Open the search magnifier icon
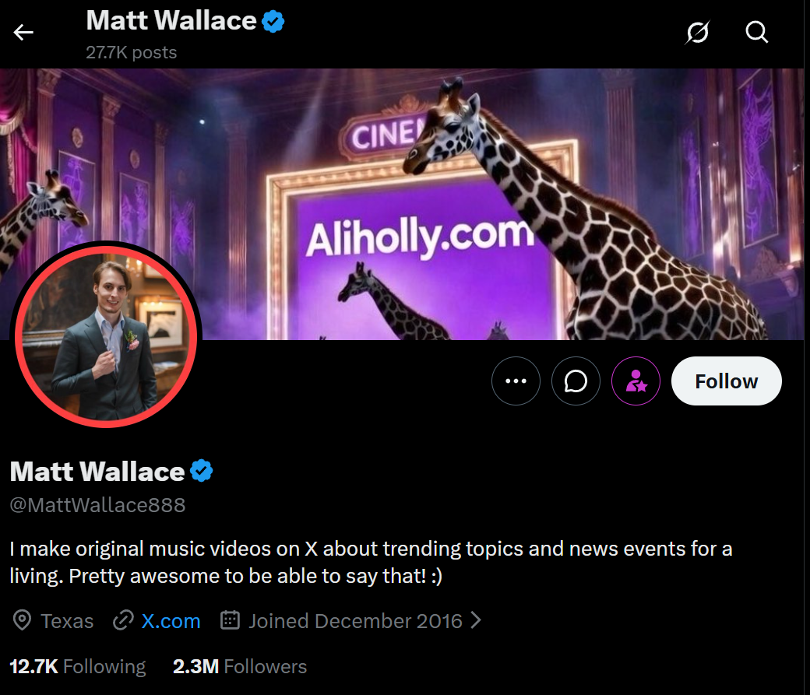The width and height of the screenshot is (810, 695). point(757,33)
